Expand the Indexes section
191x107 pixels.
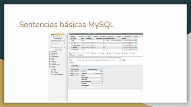point(71,62)
